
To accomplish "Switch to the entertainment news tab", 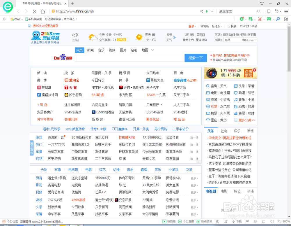I will coord(237,131).
